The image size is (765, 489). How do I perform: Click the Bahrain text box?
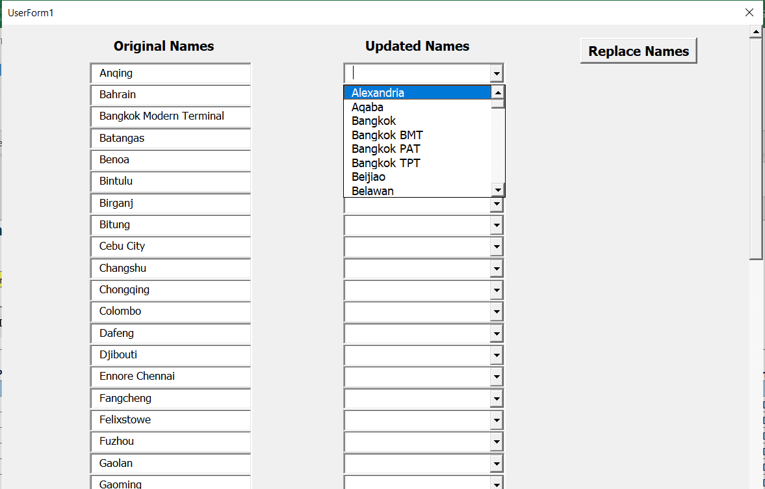[169, 95]
